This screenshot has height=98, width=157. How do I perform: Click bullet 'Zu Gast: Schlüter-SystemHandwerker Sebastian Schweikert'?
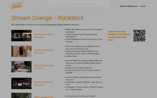(x=83, y=78)
